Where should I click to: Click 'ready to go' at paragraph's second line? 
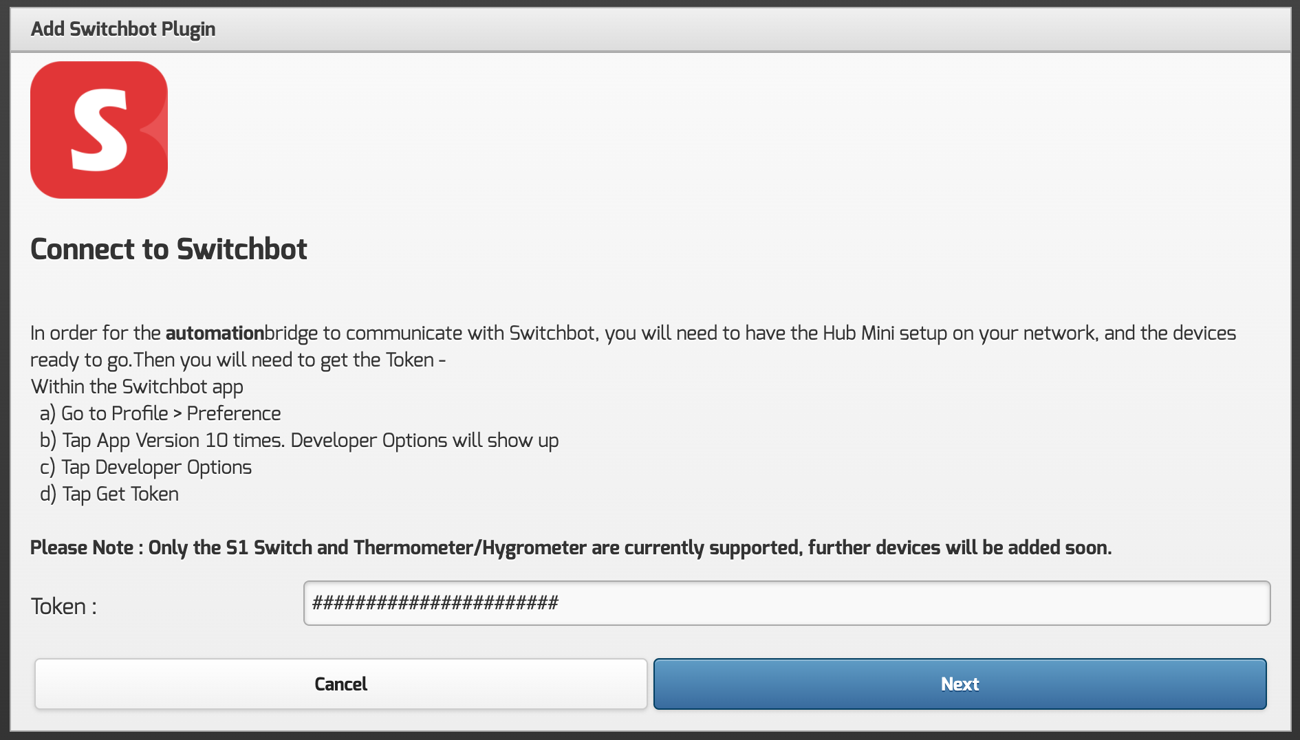click(x=80, y=360)
